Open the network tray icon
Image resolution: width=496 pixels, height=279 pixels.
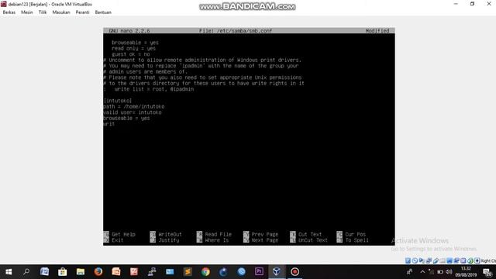click(431, 272)
